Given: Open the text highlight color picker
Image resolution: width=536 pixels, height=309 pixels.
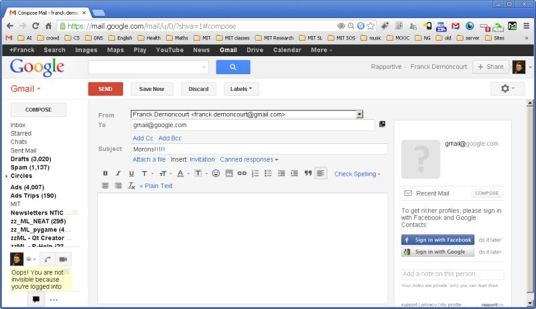Looking at the screenshot, I should (200, 174).
